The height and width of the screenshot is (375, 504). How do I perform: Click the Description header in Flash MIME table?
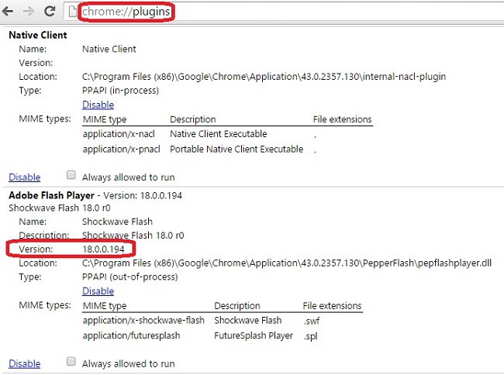pos(237,306)
